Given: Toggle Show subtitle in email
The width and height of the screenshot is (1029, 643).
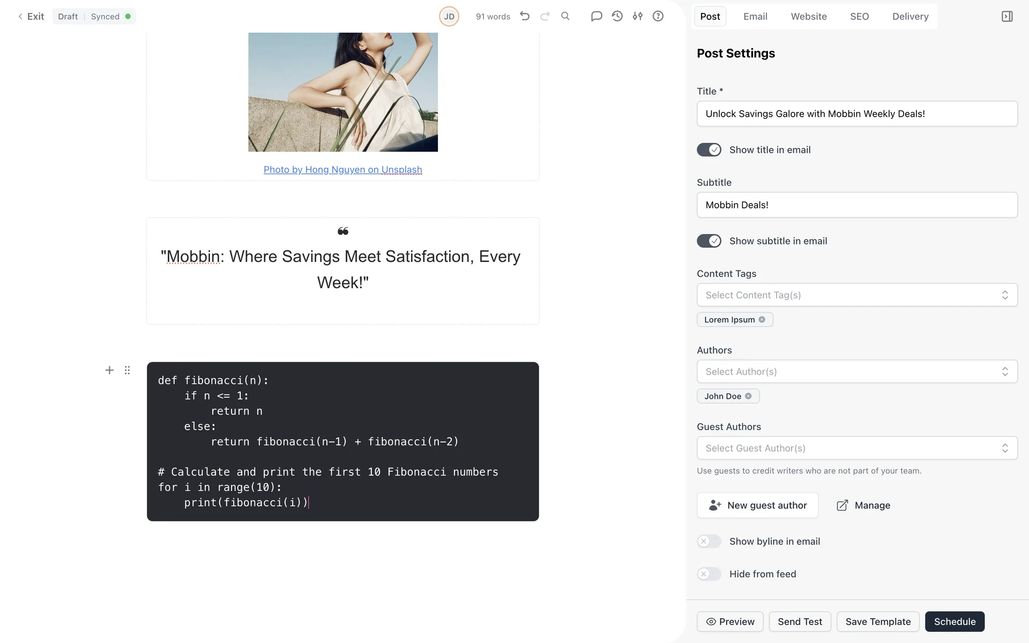Looking at the screenshot, I should tap(709, 241).
